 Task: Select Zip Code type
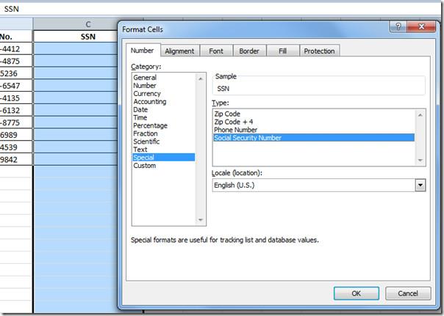point(228,114)
